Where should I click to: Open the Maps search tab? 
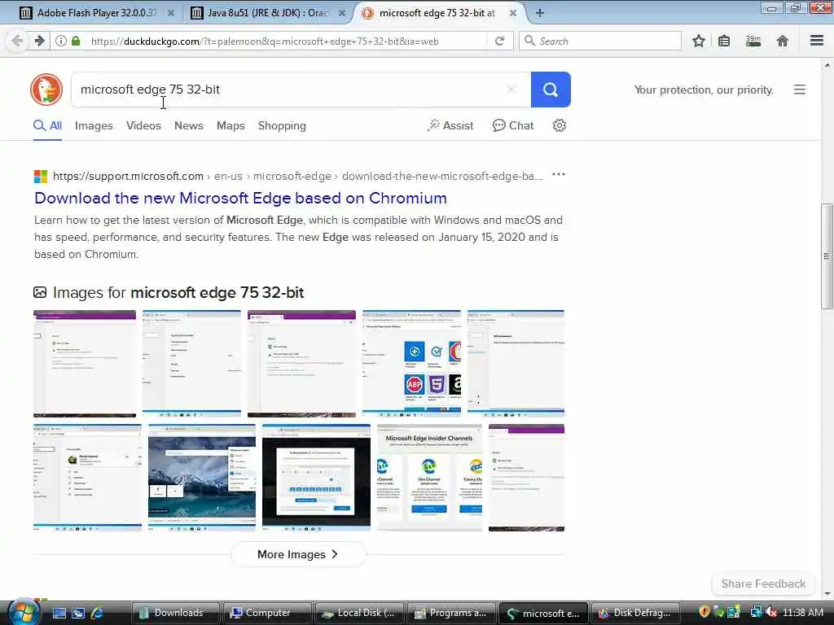[230, 125]
